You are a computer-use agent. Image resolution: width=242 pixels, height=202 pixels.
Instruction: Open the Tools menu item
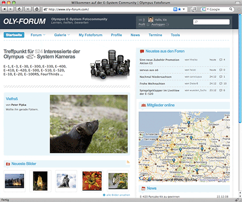pyautogui.click(x=175, y=35)
